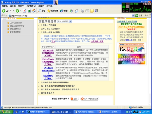The height and width of the screenshot is (114, 152).
Task: Open the 直接連絡客服 sidebar link
Action: (x=15, y=32)
